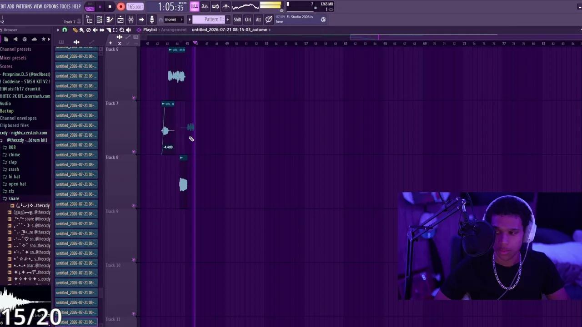Pause playback with the pause button

click(x=100, y=7)
